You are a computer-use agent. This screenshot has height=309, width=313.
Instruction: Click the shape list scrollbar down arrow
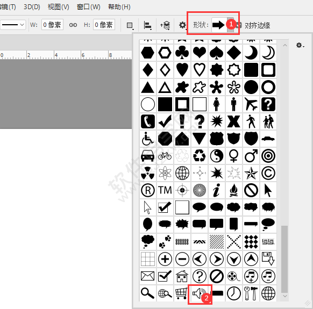point(285,296)
